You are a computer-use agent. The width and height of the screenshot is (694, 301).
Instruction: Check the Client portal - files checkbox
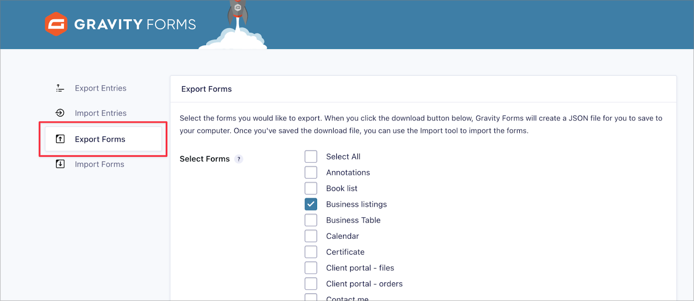[x=311, y=268]
